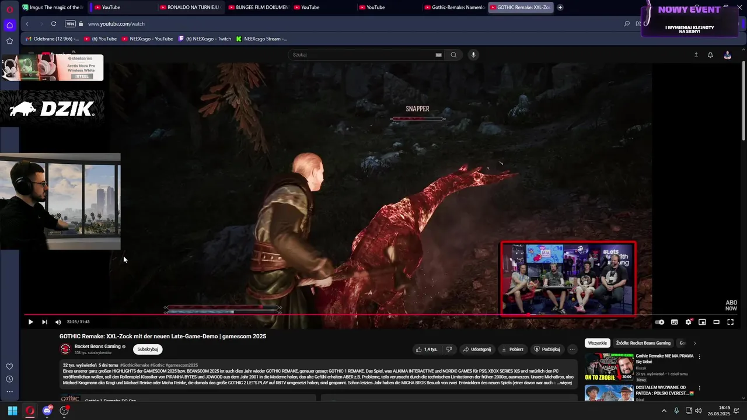This screenshot has width=747, height=420.
Task: Open Rocket Beans Gaming channel name link
Action: point(97,346)
